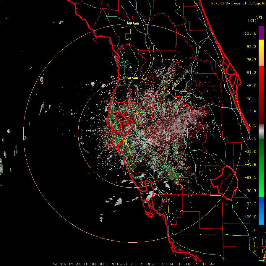Select the -94.2 scale label
The width and height of the screenshot is (266, 266).
click(250, 204)
